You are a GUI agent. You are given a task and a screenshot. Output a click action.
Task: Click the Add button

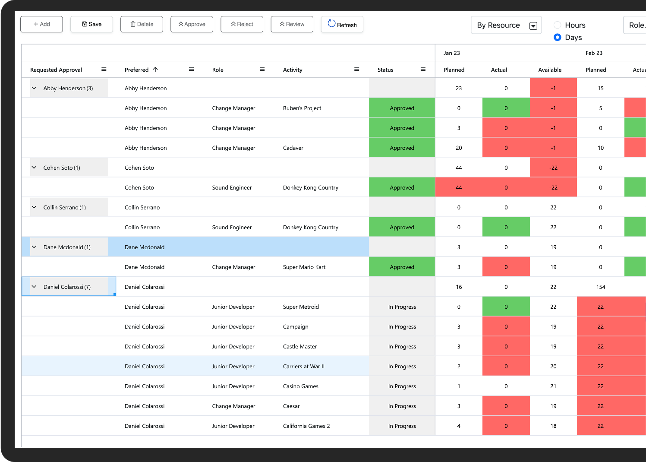coord(41,24)
